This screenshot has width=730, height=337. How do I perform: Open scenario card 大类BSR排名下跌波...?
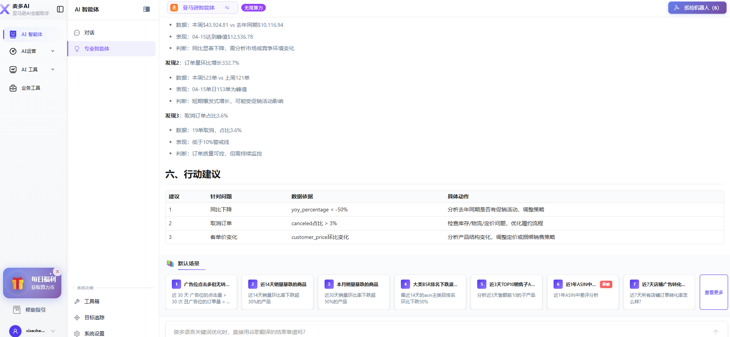[430, 292]
